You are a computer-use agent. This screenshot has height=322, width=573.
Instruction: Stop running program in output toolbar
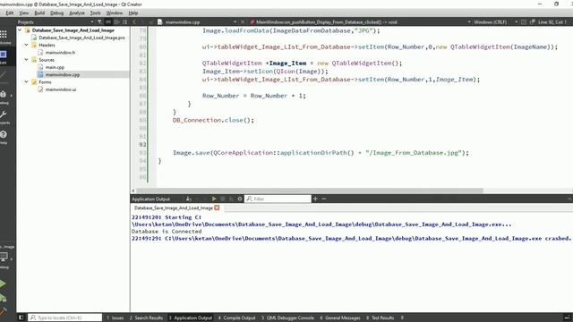coord(223,199)
